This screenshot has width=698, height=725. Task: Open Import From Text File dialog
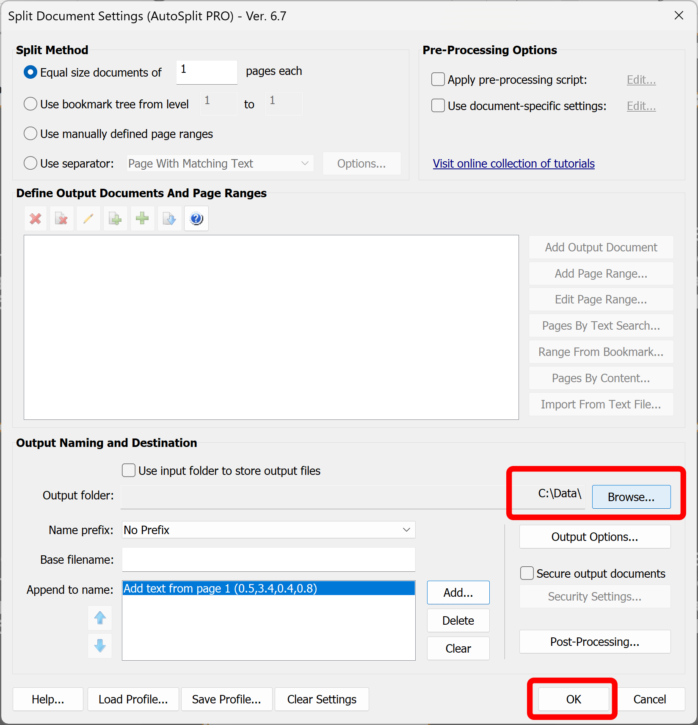(601, 404)
